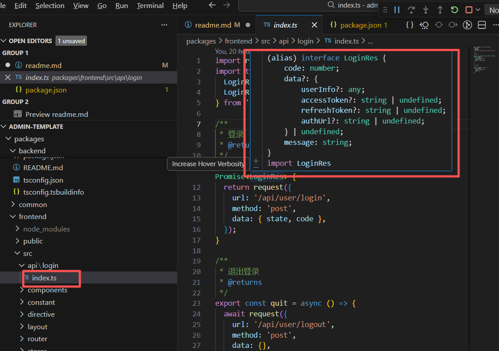Go to the previous change icon
This screenshot has width=499, height=351.
tap(439, 25)
